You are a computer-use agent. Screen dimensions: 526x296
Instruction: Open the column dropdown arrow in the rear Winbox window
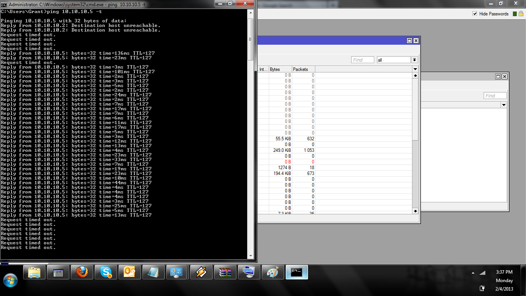pos(504,105)
